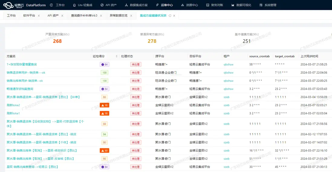Click tenant szeb in 刷新toke1 row
The height and width of the screenshot is (172, 332).
pyautogui.click(x=226, y=113)
